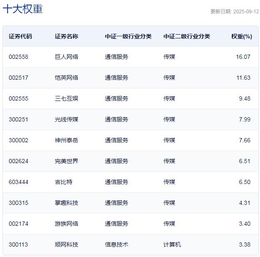Select 恺英网络 in the table
This screenshot has height=257, width=260.
pos(66,78)
